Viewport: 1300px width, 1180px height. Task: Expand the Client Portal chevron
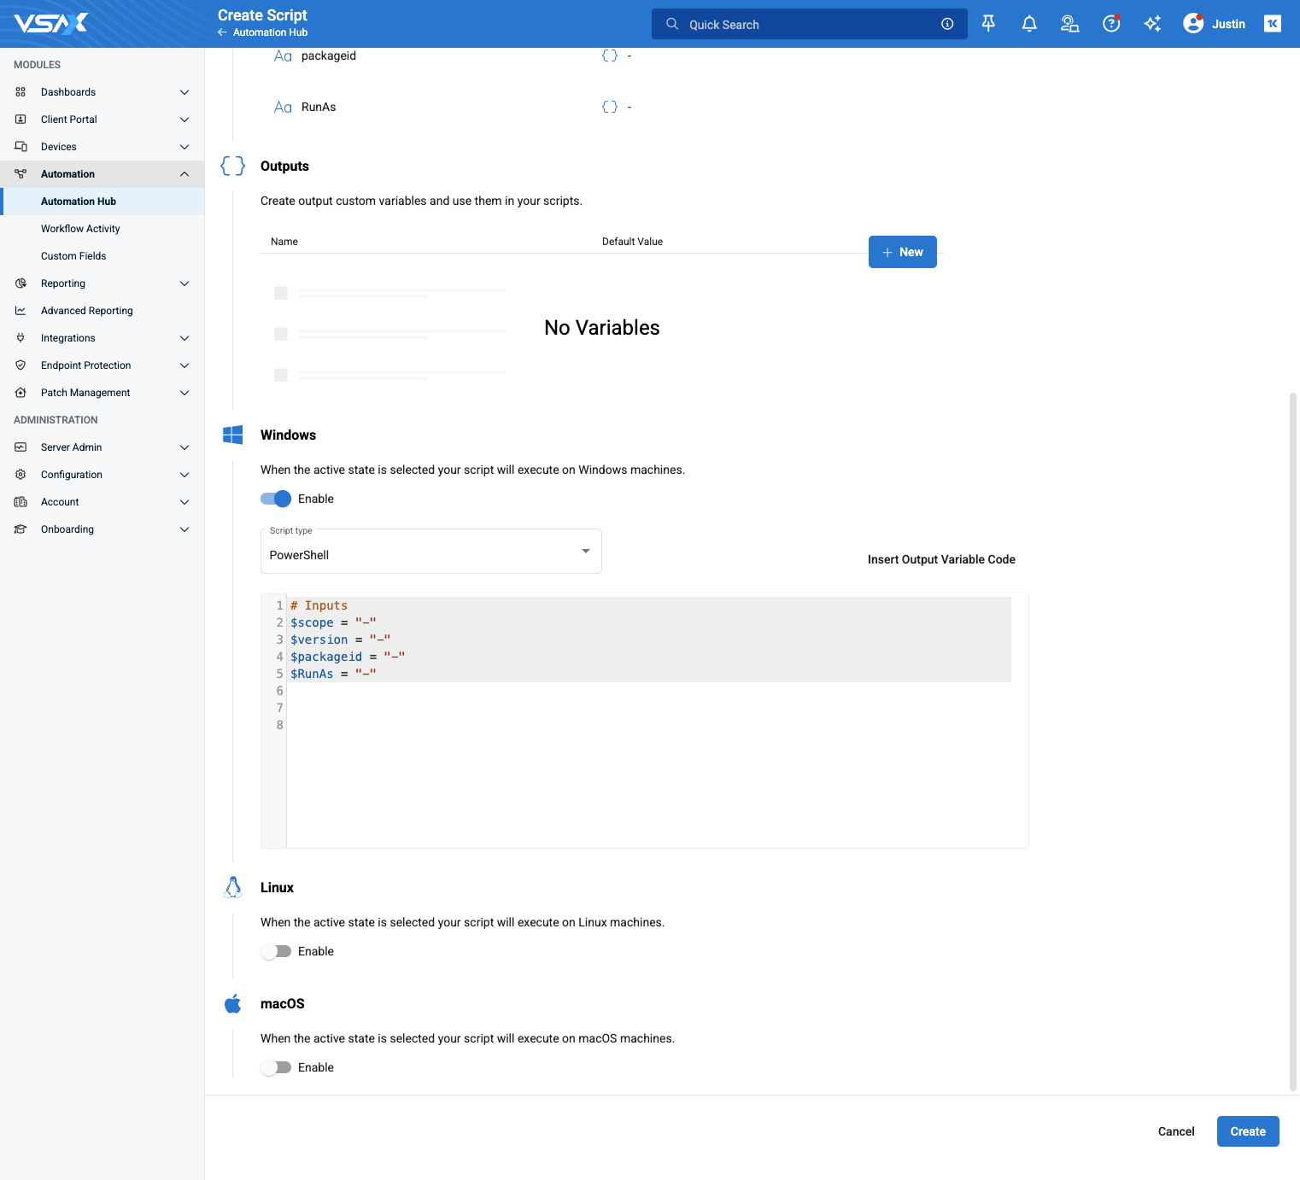click(184, 120)
